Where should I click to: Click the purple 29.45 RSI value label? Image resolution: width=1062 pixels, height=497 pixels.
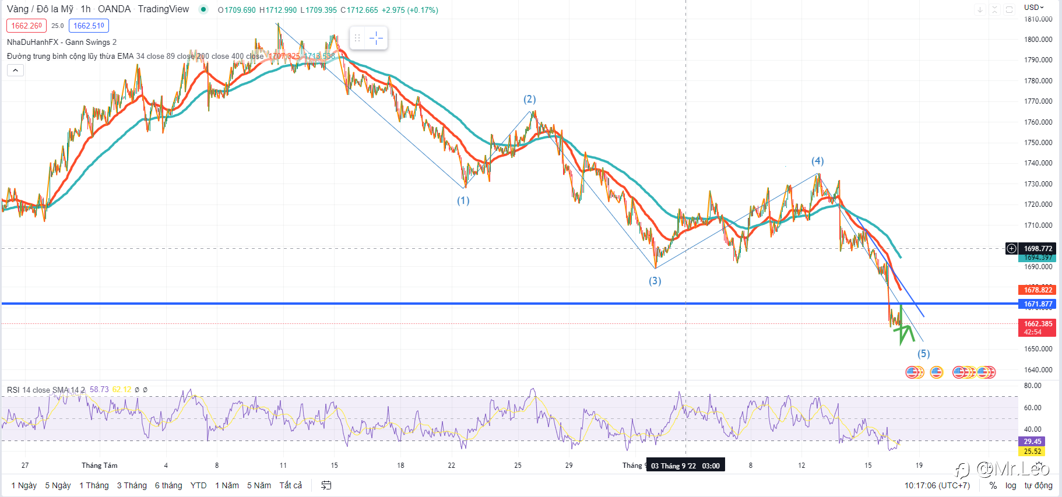[x=1032, y=442]
